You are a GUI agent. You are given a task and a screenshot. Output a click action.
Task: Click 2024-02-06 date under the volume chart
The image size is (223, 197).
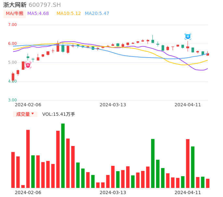(28, 192)
